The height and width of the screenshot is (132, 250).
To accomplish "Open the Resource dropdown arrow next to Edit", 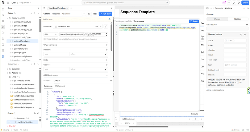I will pyautogui.click(x=101, y=26).
